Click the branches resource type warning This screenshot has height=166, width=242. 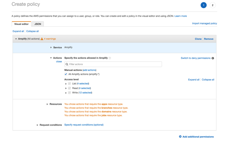[96, 108]
